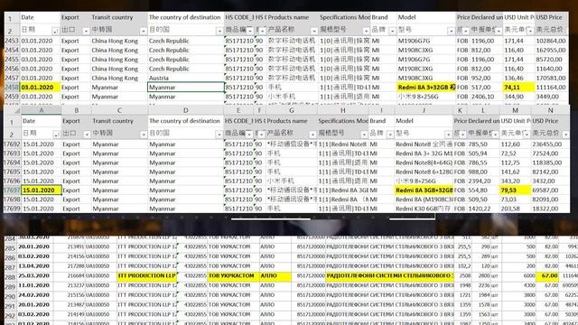Click highlighted ITT PRODUCTION LLP cell
Screen dimensions: 578x325
point(146,276)
